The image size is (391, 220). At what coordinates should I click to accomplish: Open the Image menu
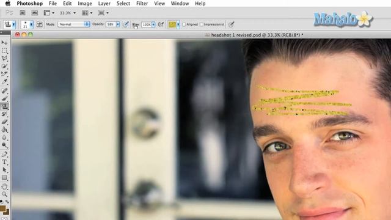pos(85,4)
